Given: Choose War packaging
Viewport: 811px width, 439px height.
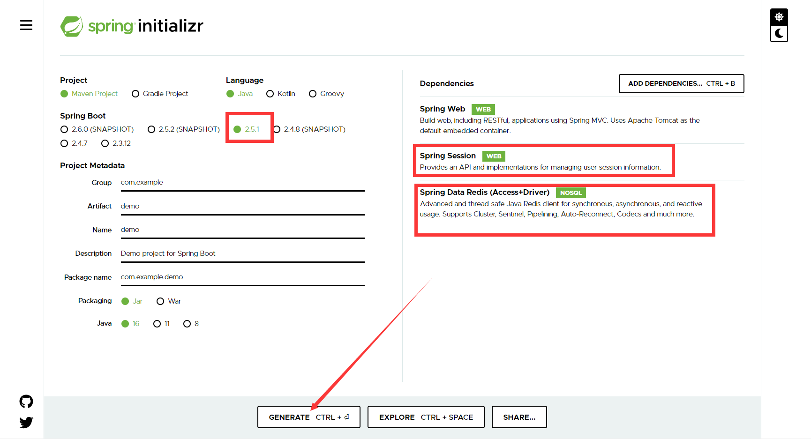Looking at the screenshot, I should [x=169, y=301].
